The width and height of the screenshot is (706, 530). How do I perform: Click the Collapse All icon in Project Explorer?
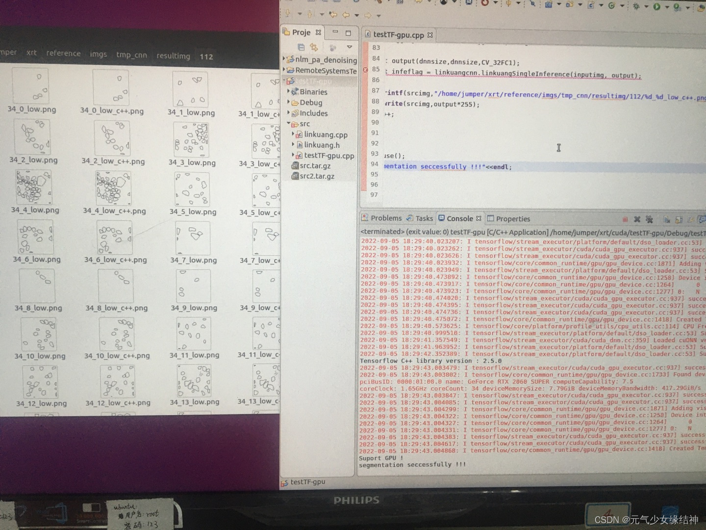click(301, 48)
